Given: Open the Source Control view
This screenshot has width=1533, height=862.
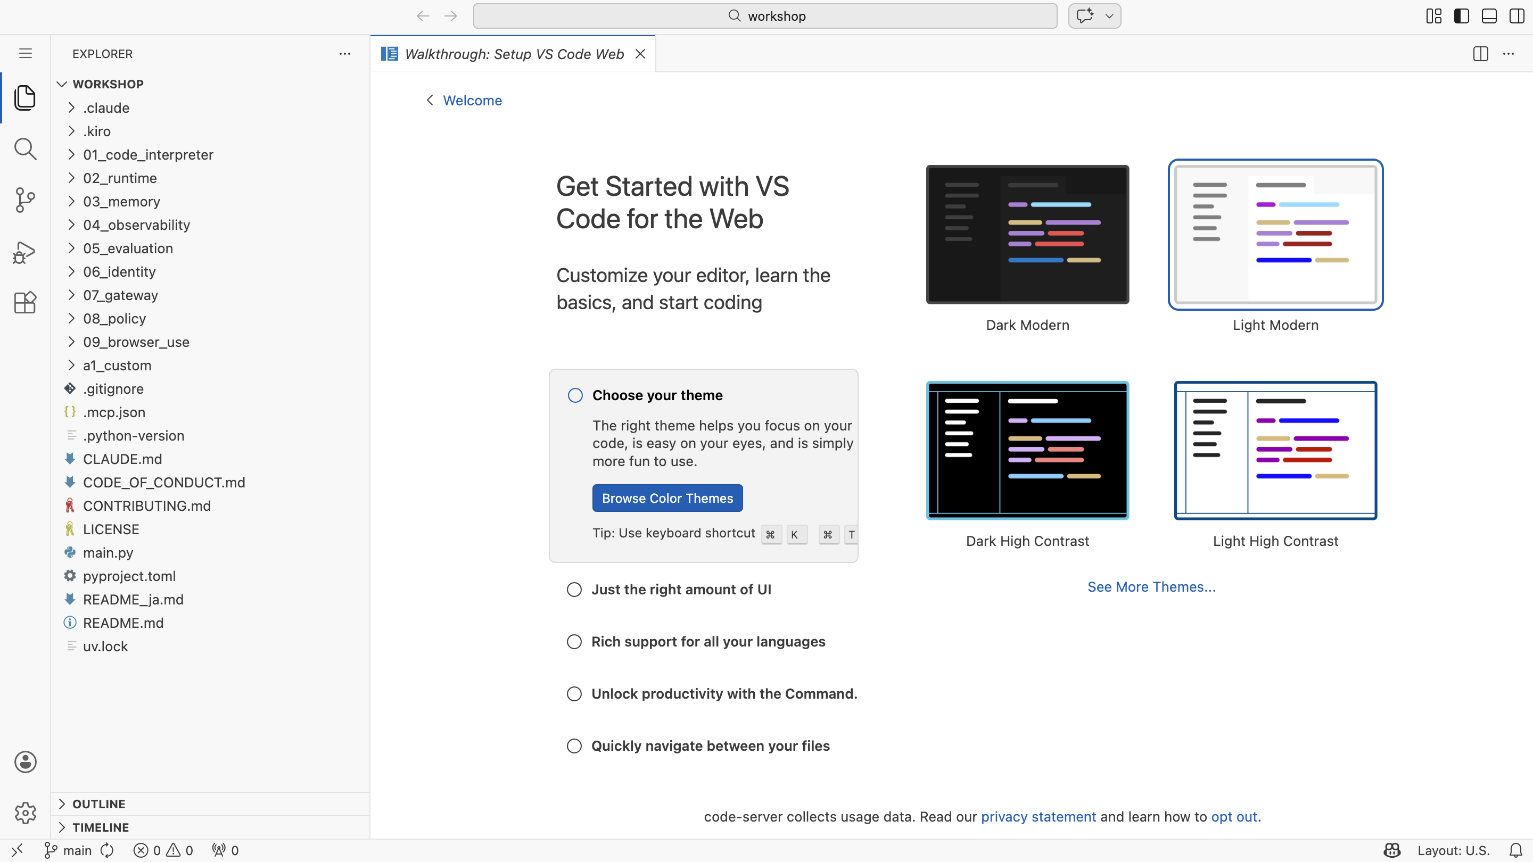Looking at the screenshot, I should tap(25, 200).
